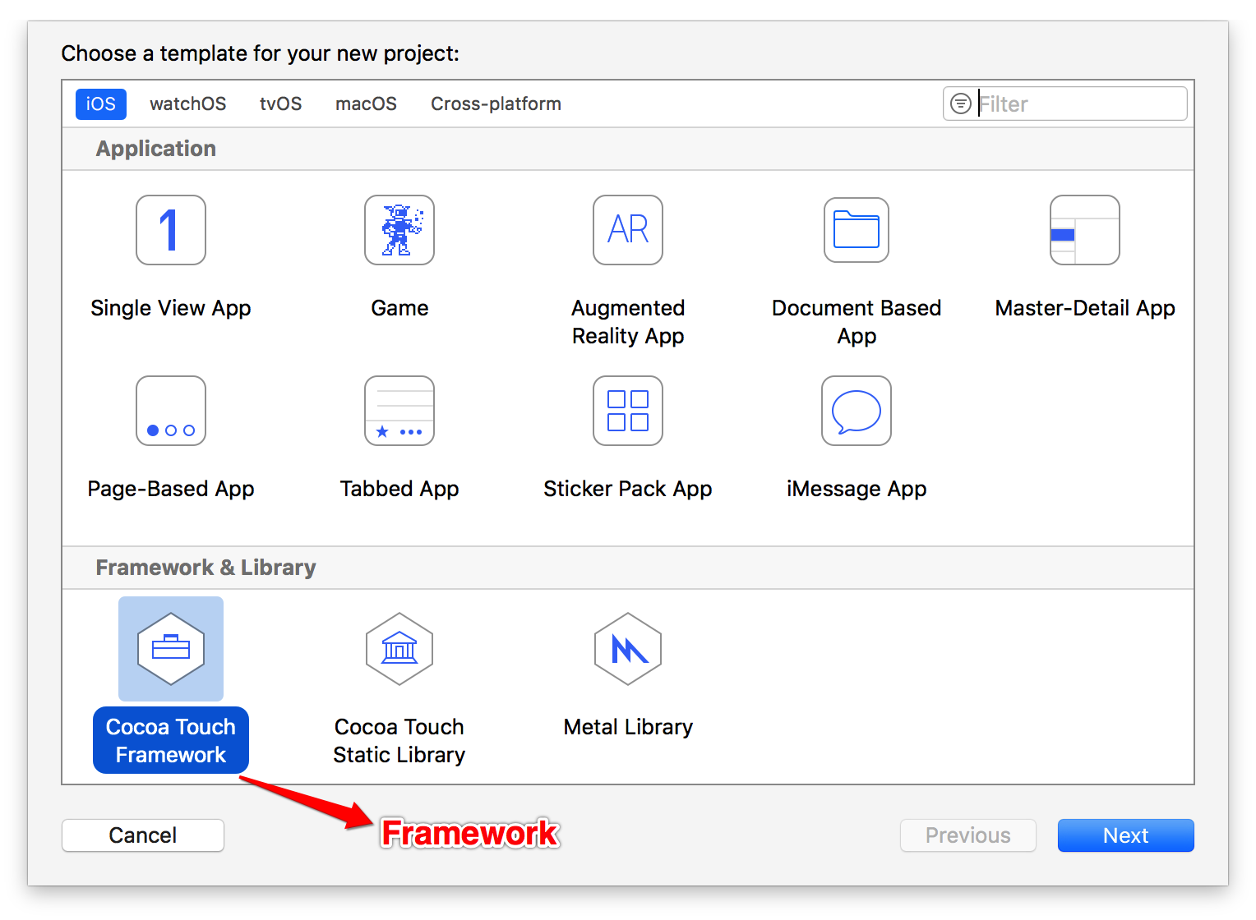The width and height of the screenshot is (1256, 920).
Task: Choose the Cocoa Touch Framework toolbox icon
Action: tap(171, 649)
